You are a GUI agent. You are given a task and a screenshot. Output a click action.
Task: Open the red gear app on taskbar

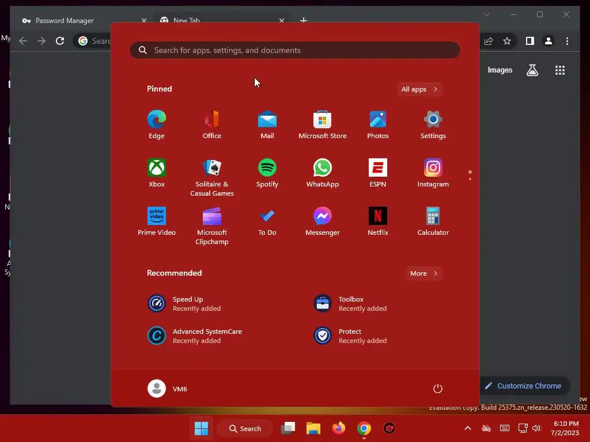pos(389,428)
